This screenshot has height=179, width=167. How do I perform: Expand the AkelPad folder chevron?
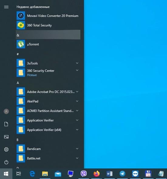(x=77, y=101)
